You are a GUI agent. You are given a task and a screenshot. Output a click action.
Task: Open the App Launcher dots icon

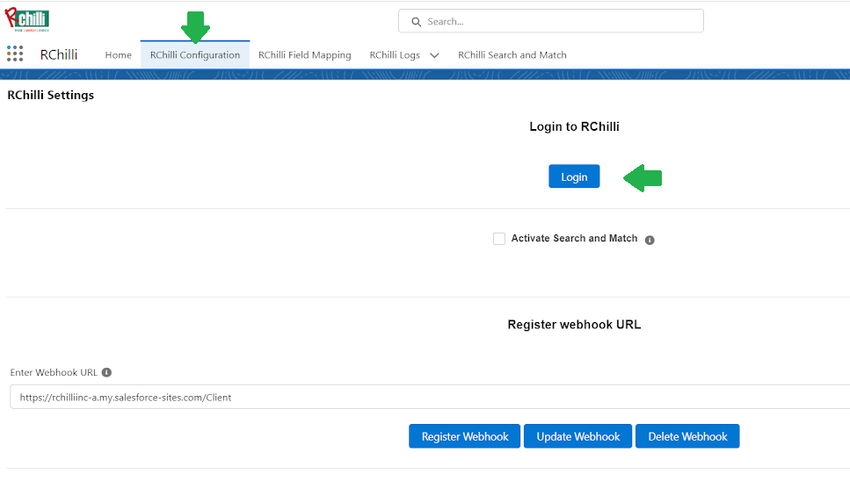15,54
